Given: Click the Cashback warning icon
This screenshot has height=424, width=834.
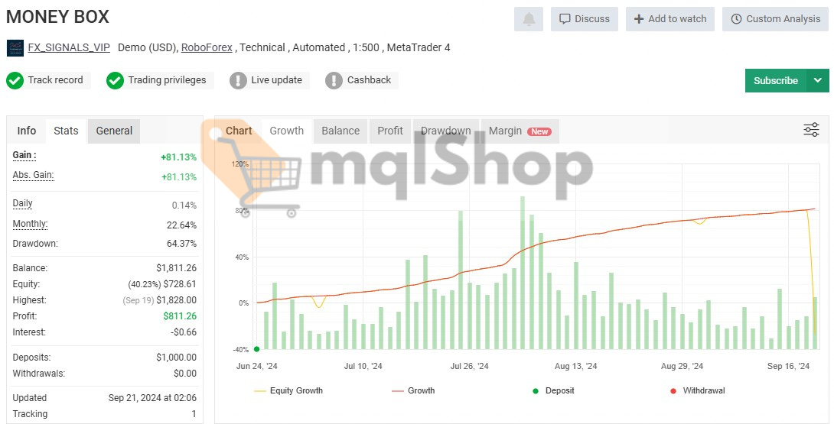Looking at the screenshot, I should 334,80.
